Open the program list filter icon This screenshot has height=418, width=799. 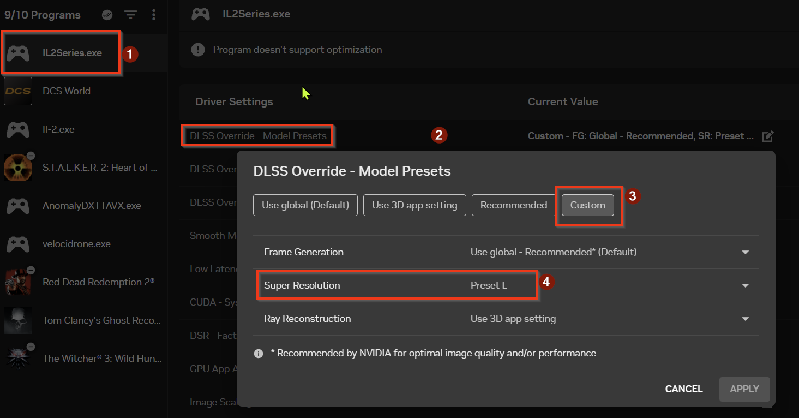[x=130, y=15]
